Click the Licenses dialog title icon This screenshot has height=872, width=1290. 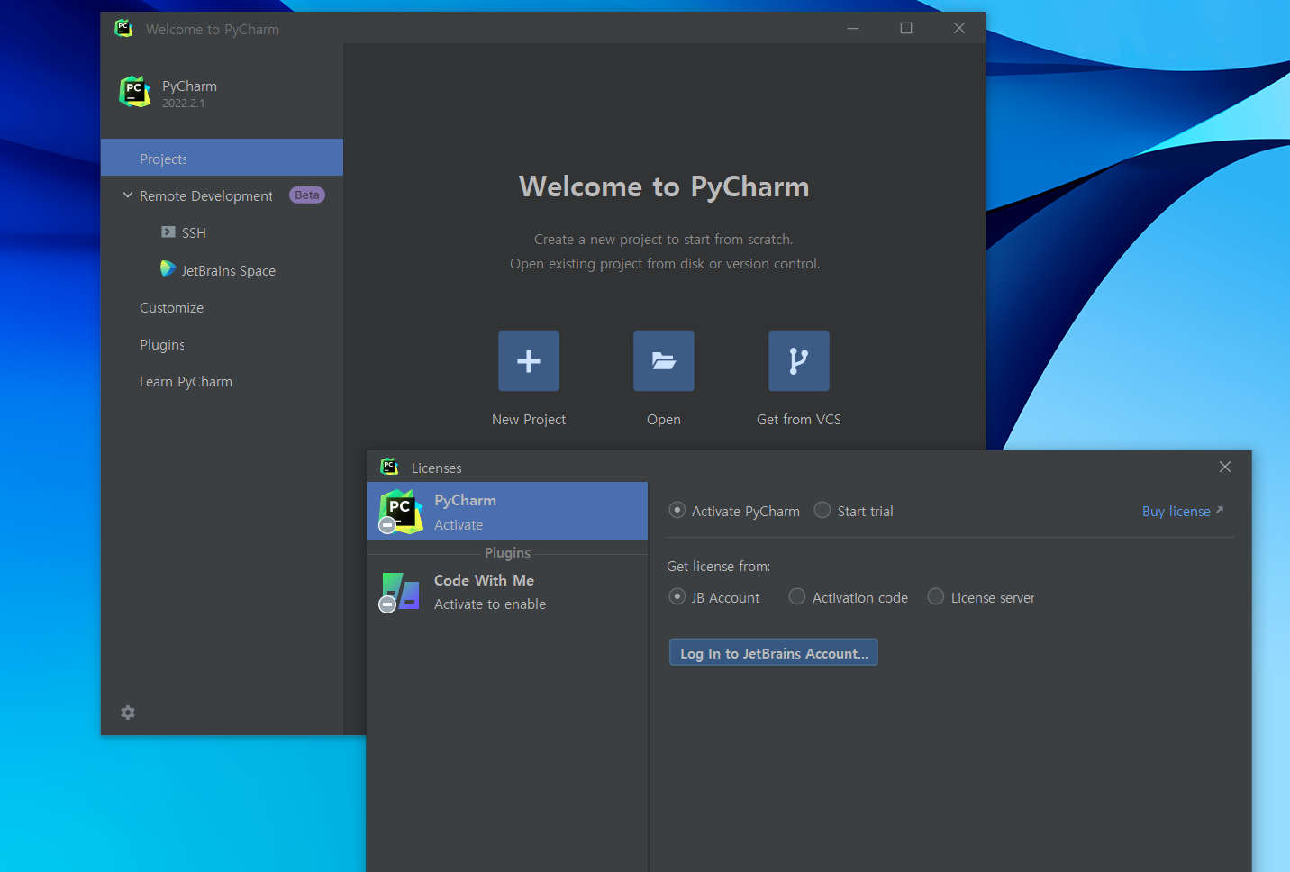389,467
